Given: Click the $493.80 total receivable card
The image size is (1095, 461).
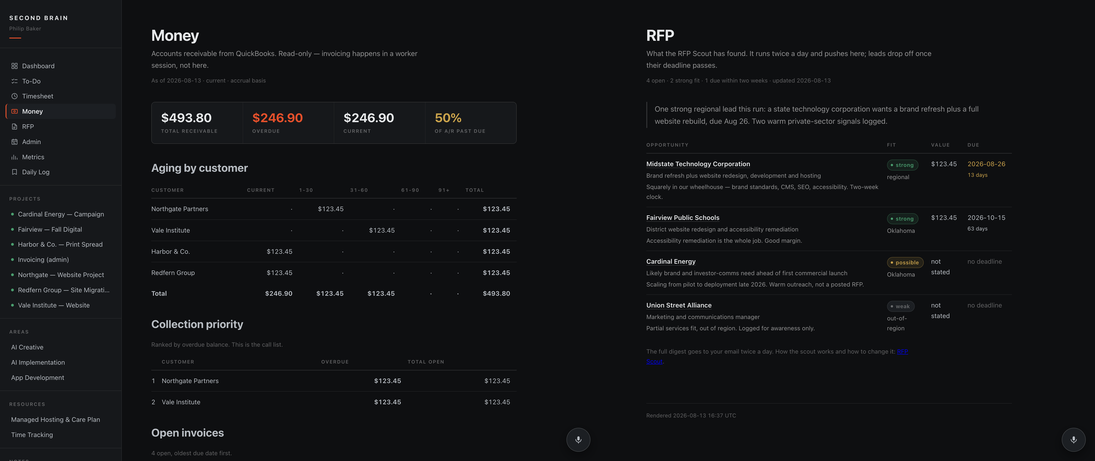Looking at the screenshot, I should [197, 123].
